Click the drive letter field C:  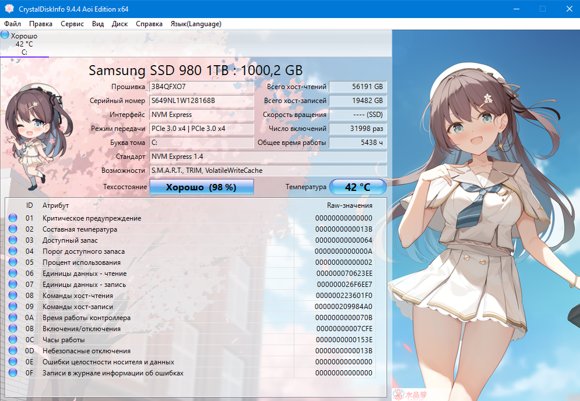click(x=201, y=143)
